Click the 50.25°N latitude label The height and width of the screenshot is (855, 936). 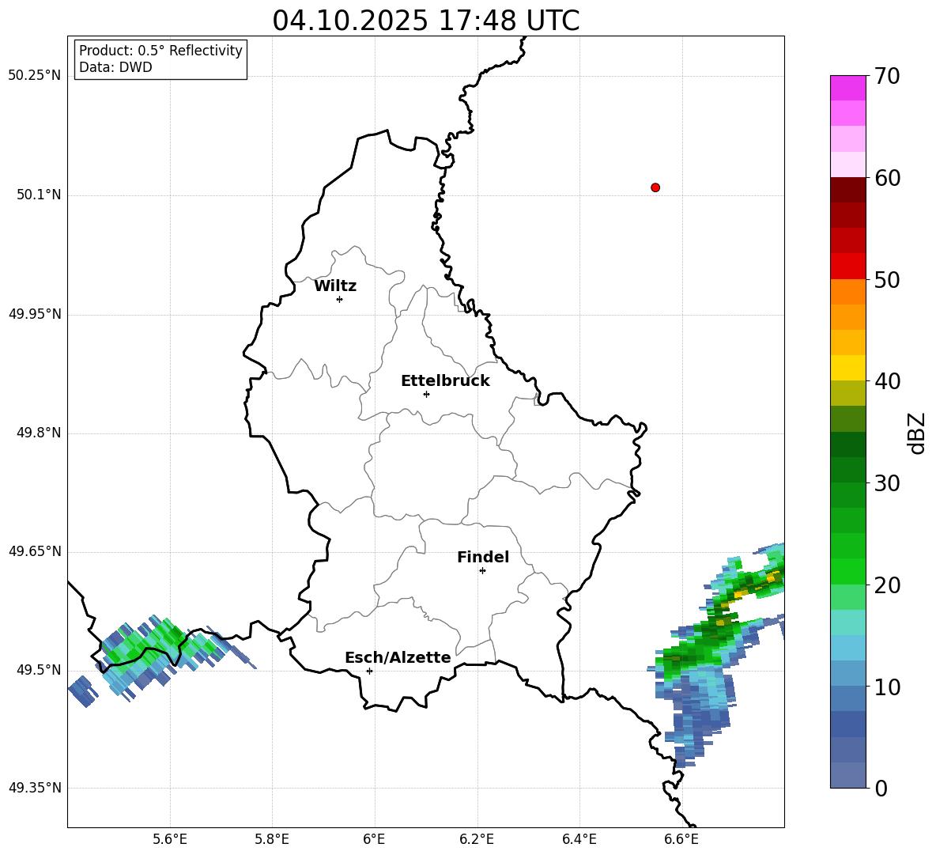point(35,76)
